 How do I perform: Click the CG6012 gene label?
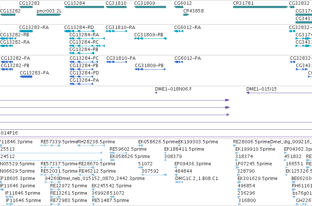(x=183, y=3)
